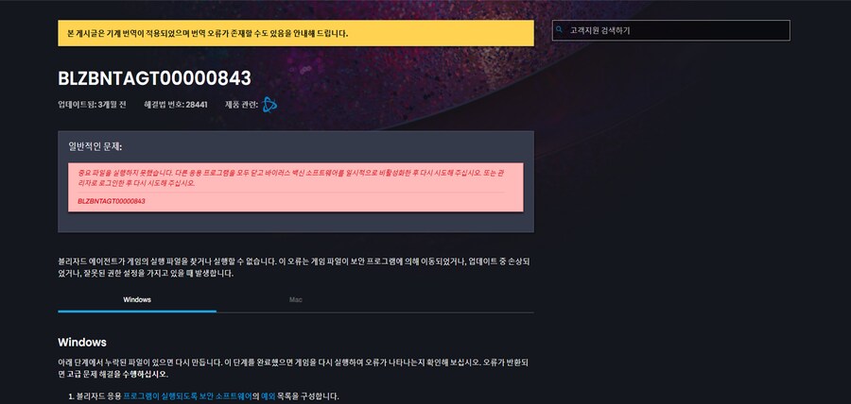Image resolution: width=851 pixels, height=404 pixels.
Task: Open the 예외 link
Action: 269,396
